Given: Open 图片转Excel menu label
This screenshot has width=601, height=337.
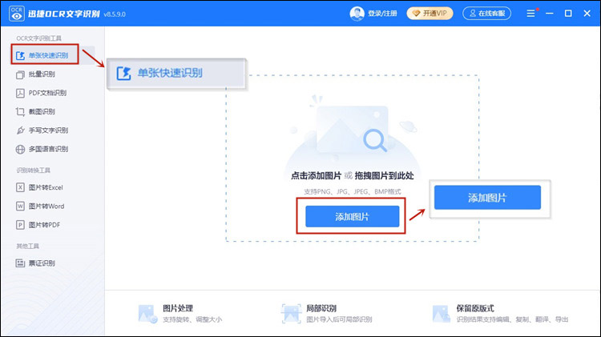Looking at the screenshot, I should tap(46, 187).
